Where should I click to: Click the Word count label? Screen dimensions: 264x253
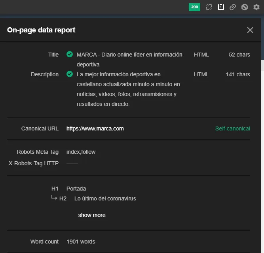(44, 242)
